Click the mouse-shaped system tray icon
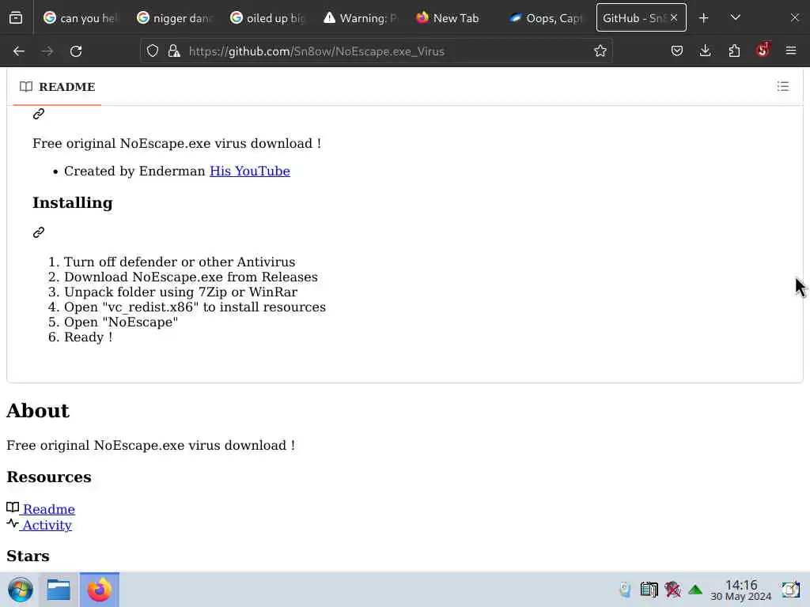 tap(625, 590)
